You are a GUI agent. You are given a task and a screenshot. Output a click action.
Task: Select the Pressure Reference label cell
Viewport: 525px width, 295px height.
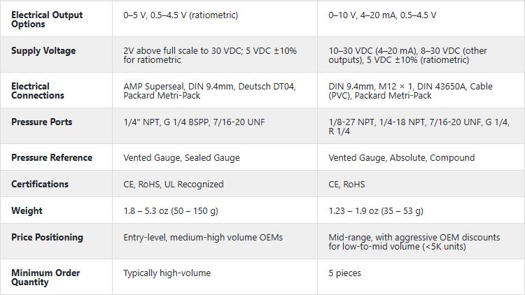[52, 157]
